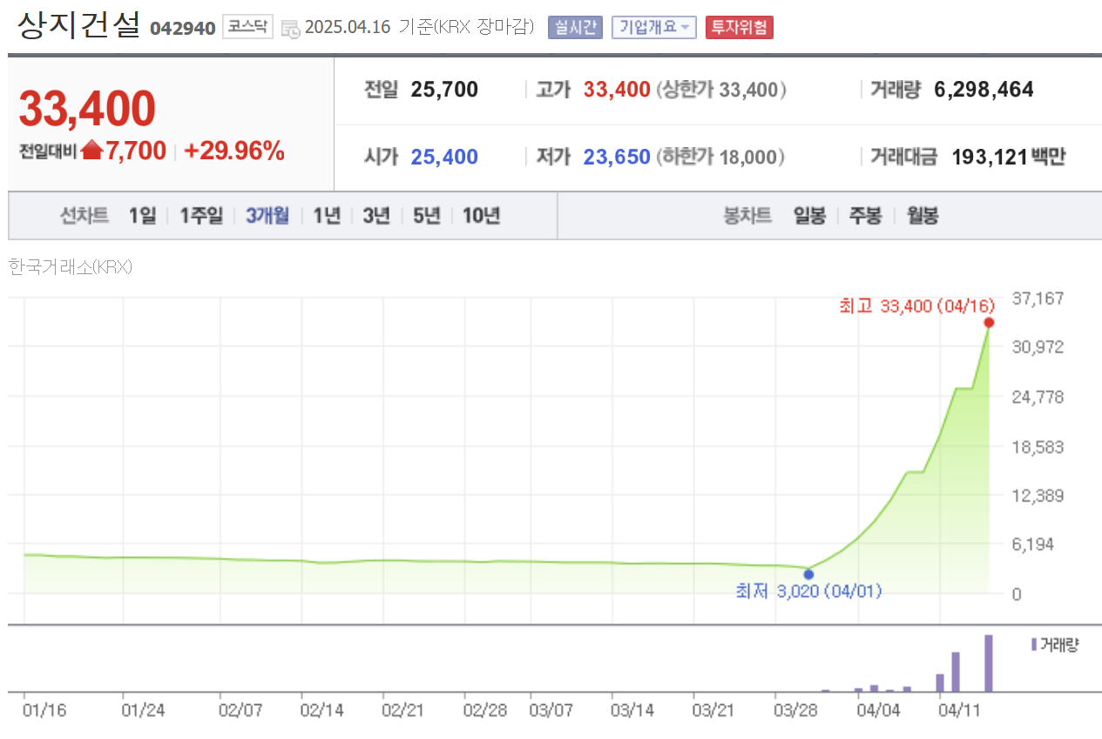Click the stock code 042940

coord(183,28)
